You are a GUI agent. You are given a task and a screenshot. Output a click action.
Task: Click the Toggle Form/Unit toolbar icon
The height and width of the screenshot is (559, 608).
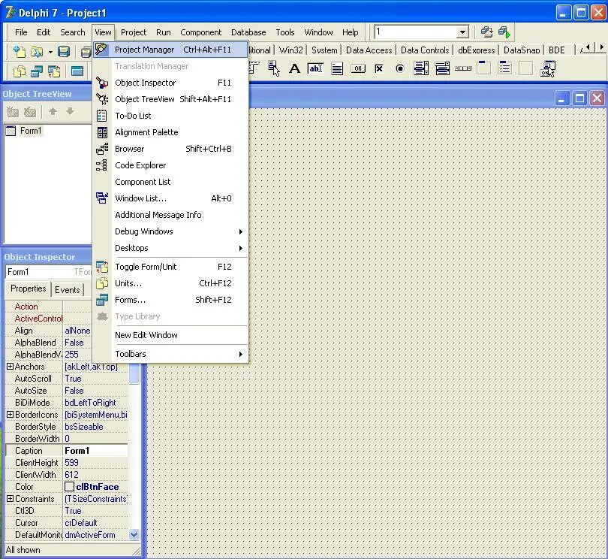[x=54, y=71]
